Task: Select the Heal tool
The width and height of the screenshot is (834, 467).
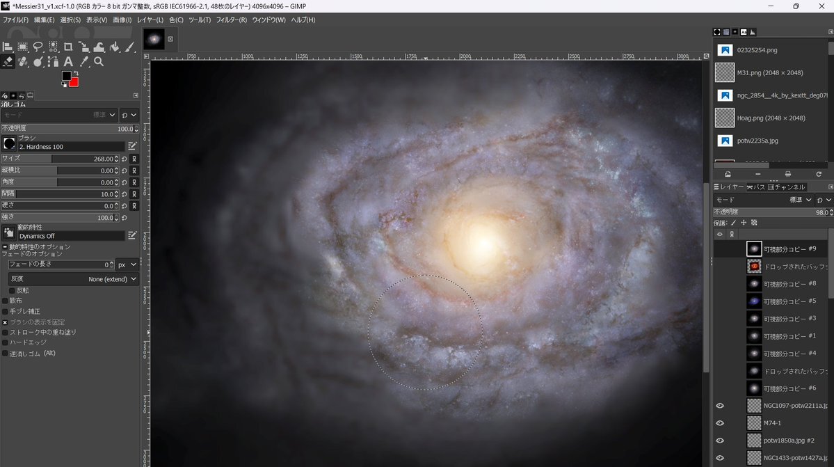Action: (23, 62)
